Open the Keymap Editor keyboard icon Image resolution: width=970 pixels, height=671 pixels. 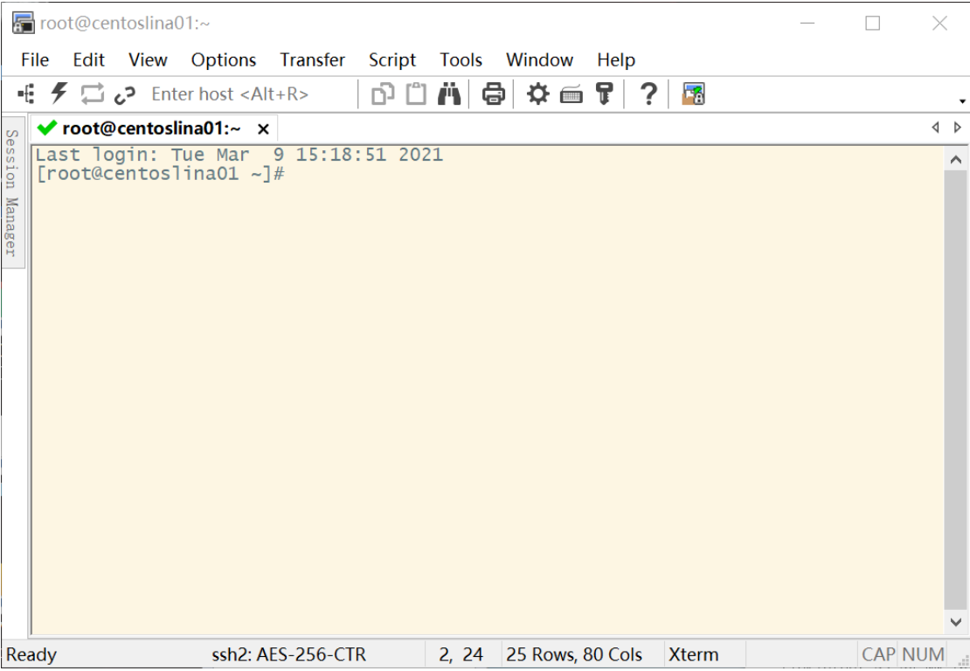pyautogui.click(x=571, y=95)
